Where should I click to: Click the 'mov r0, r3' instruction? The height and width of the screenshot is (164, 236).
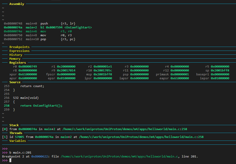click(x=56, y=35)
